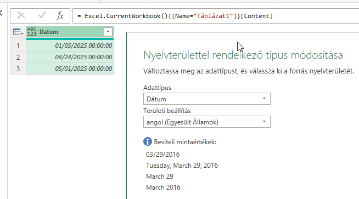
Task: Open the Területi beállítás locale dropdown
Action: [207, 122]
